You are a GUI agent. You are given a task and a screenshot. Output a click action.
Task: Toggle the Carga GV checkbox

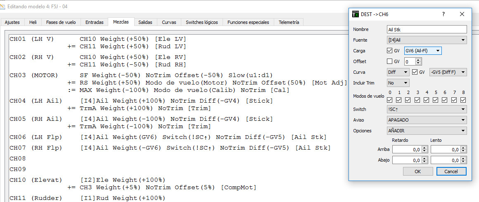(x=389, y=51)
